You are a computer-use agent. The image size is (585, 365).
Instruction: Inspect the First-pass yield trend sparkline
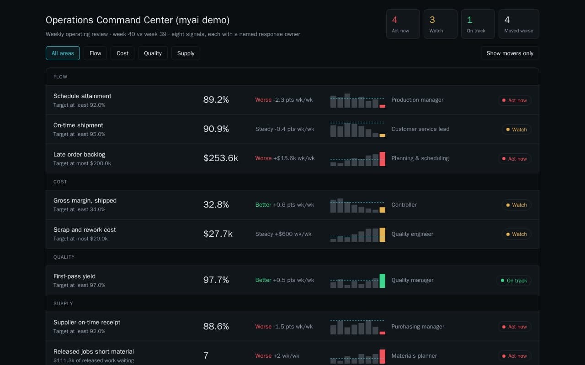(358, 281)
